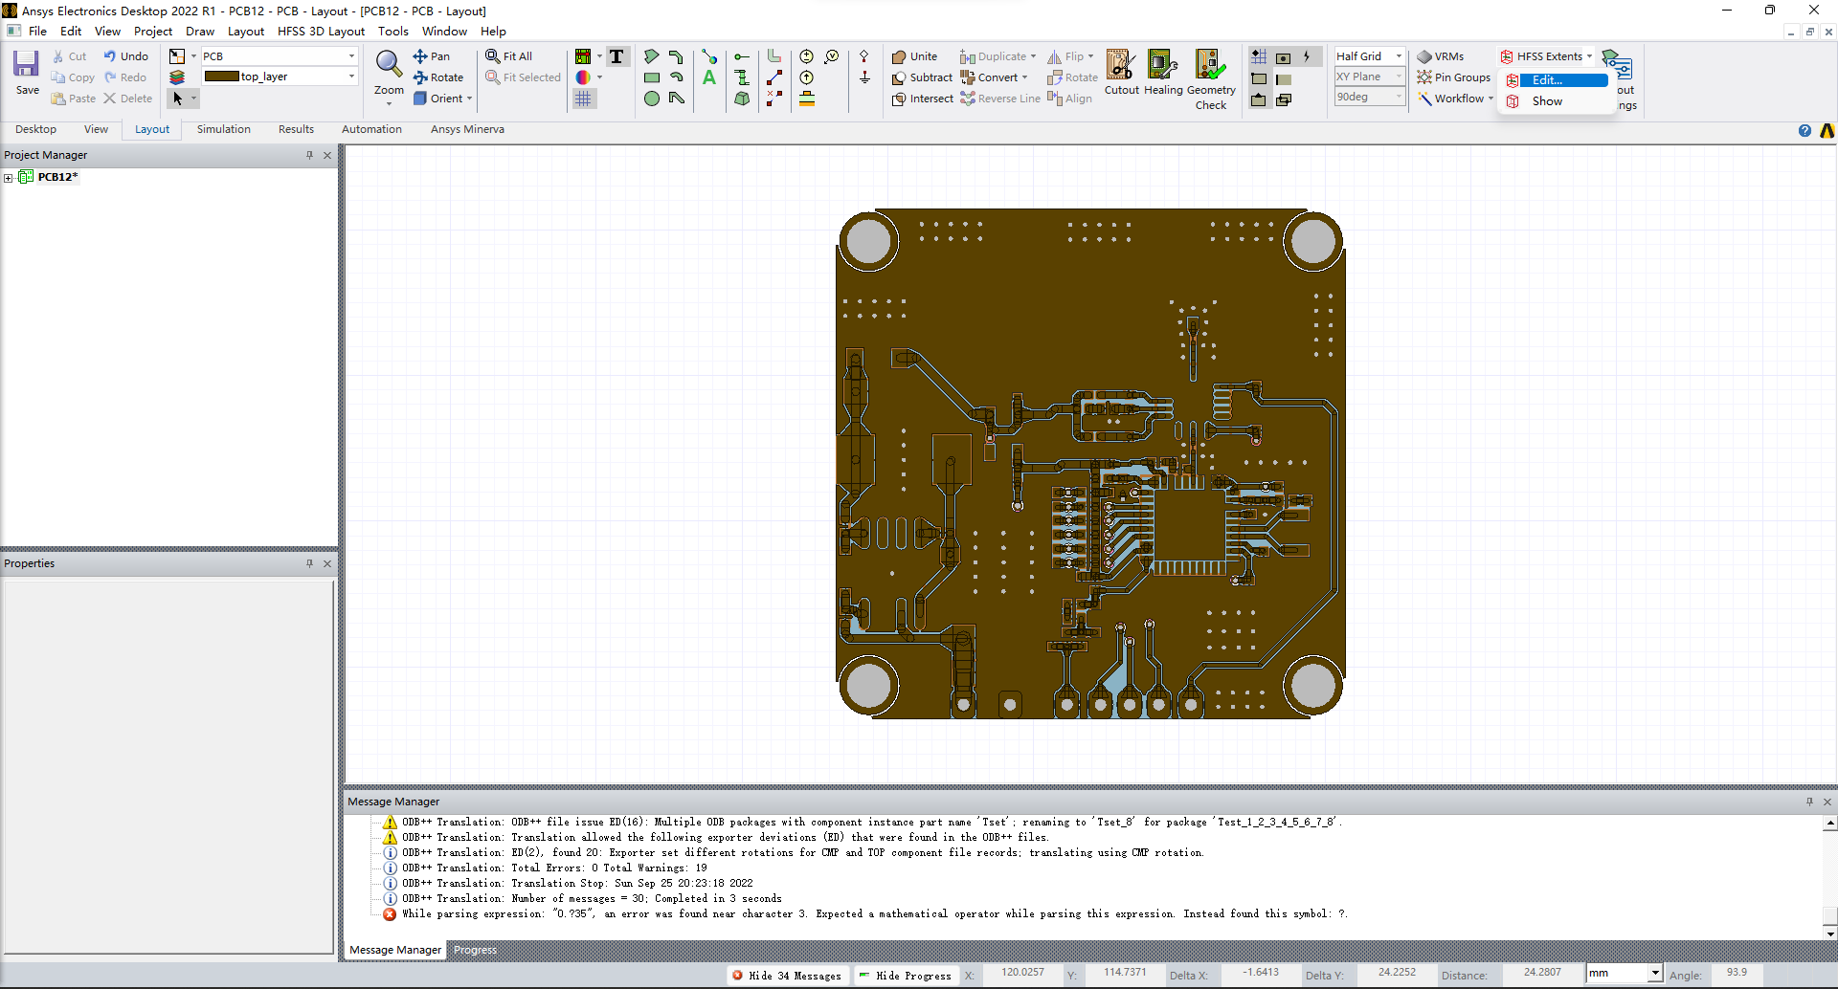Viewport: 1838px width, 989px height.
Task: Close the Project Manager panel
Action: point(327,155)
